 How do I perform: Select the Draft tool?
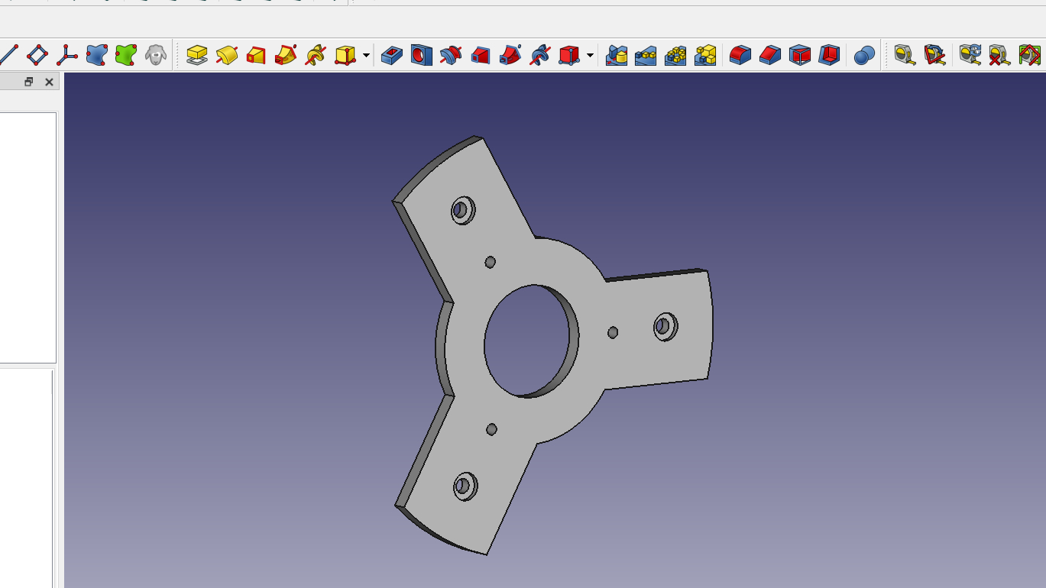click(800, 55)
